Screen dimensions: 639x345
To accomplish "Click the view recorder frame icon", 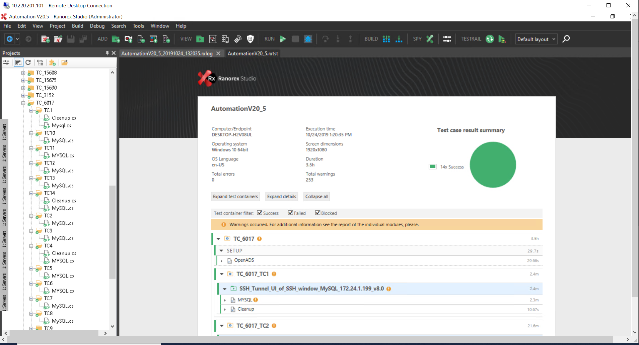I will pos(212,39).
